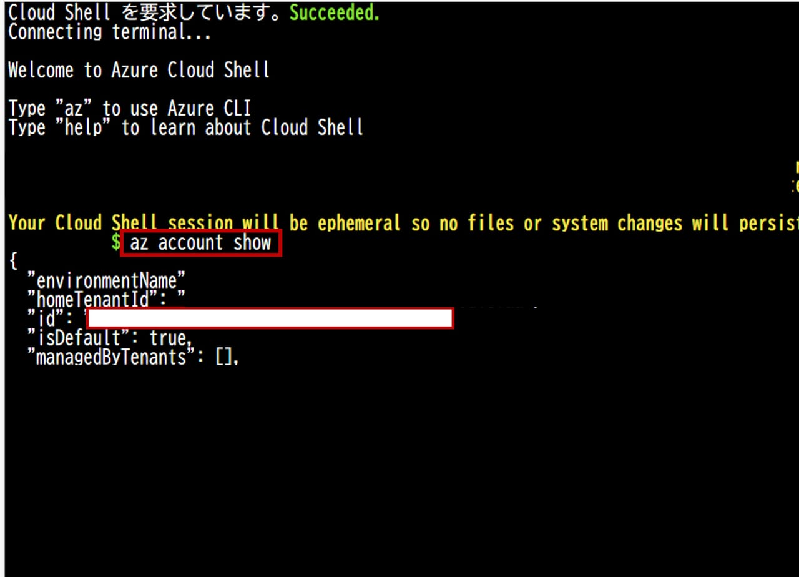Click the 'Type "help" to learn' line
The height and width of the screenshot is (577, 799).
(185, 128)
